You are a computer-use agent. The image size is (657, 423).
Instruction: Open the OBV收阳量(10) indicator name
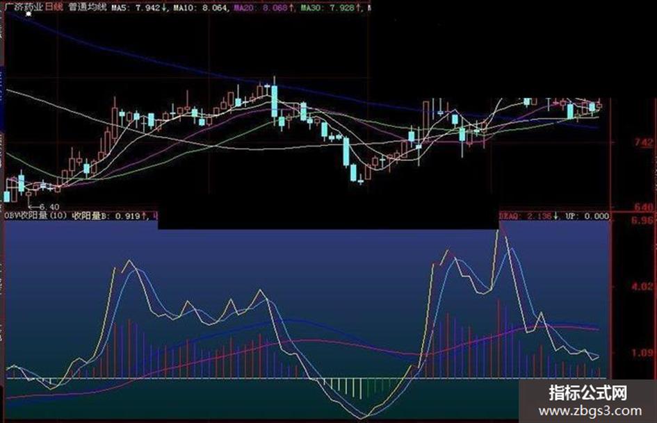coord(35,216)
